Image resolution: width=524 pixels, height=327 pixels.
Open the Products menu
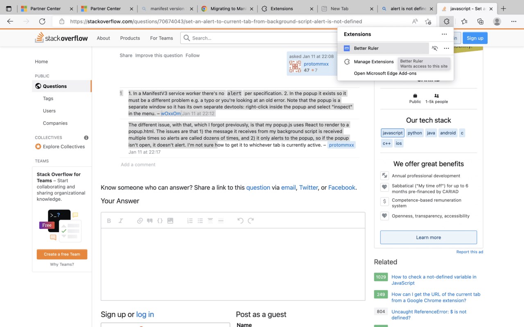(x=130, y=38)
